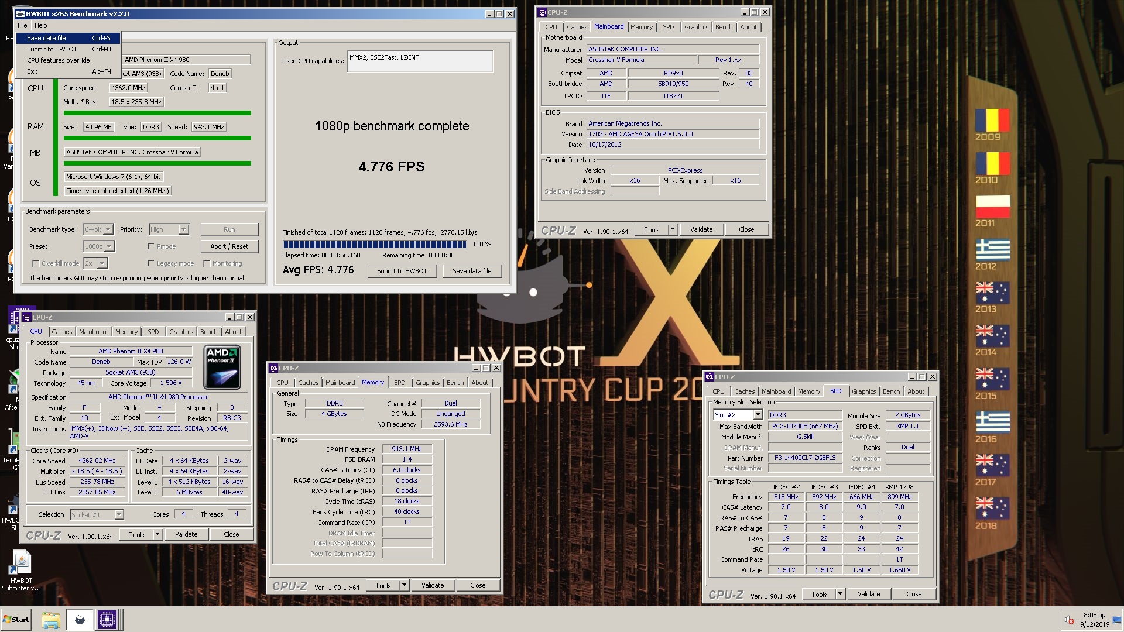
Task: Switch to the HWBOT benchmark taskbar icon
Action: coord(80,620)
